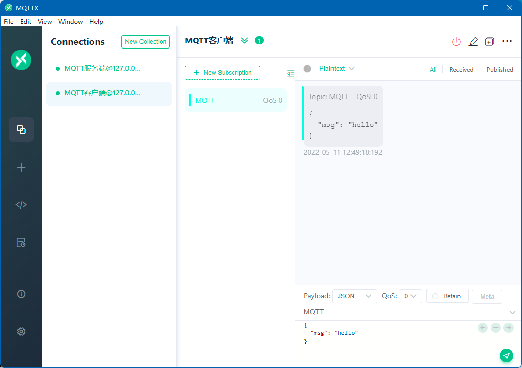The height and width of the screenshot is (368, 522).
Task: Click the New Subscription button
Action: coord(223,73)
